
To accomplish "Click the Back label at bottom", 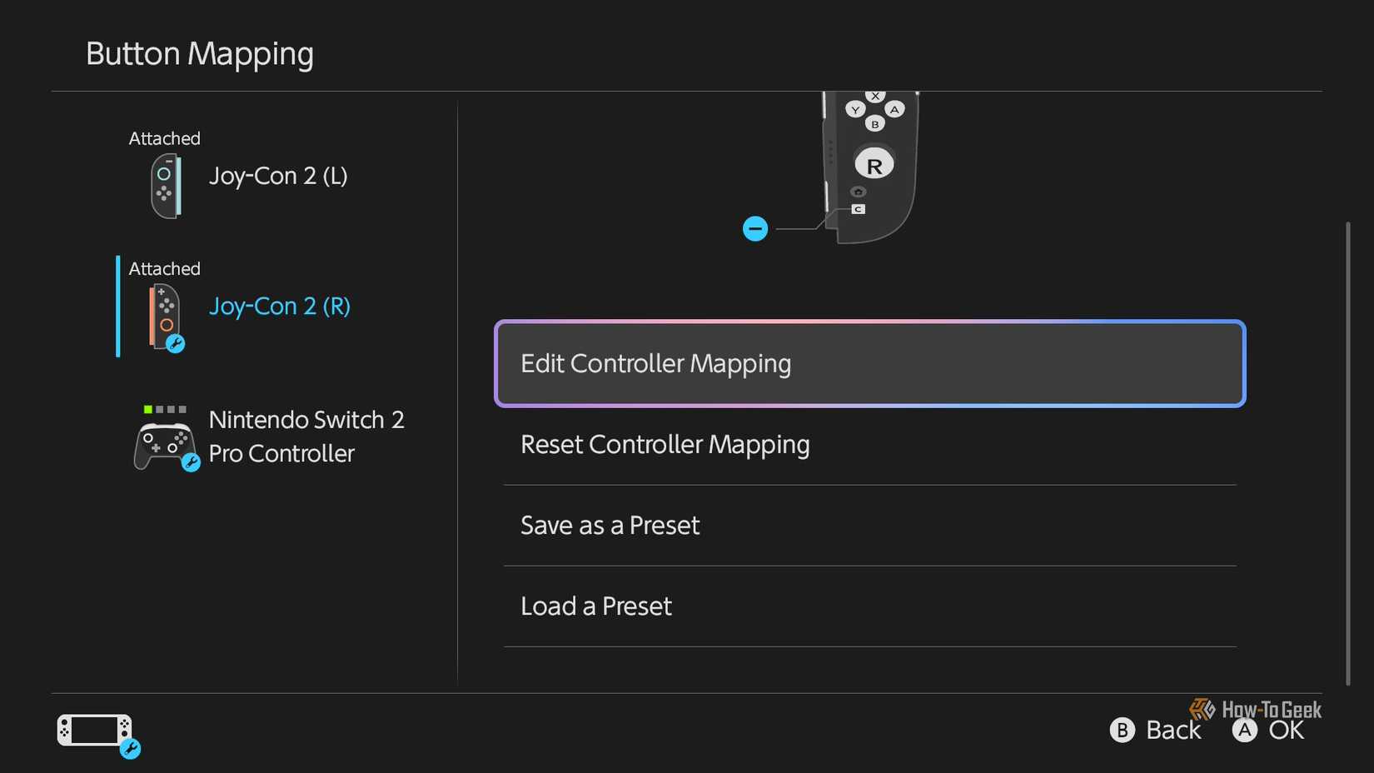I will [x=1173, y=731].
